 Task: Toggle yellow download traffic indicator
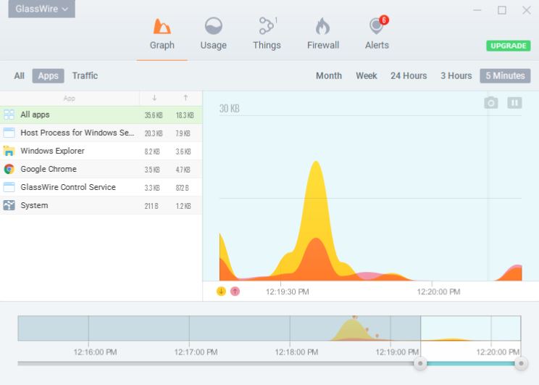click(x=221, y=291)
